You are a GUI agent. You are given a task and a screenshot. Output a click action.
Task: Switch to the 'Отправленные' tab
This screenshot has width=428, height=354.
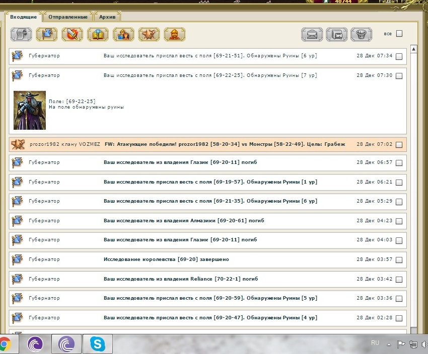click(68, 17)
